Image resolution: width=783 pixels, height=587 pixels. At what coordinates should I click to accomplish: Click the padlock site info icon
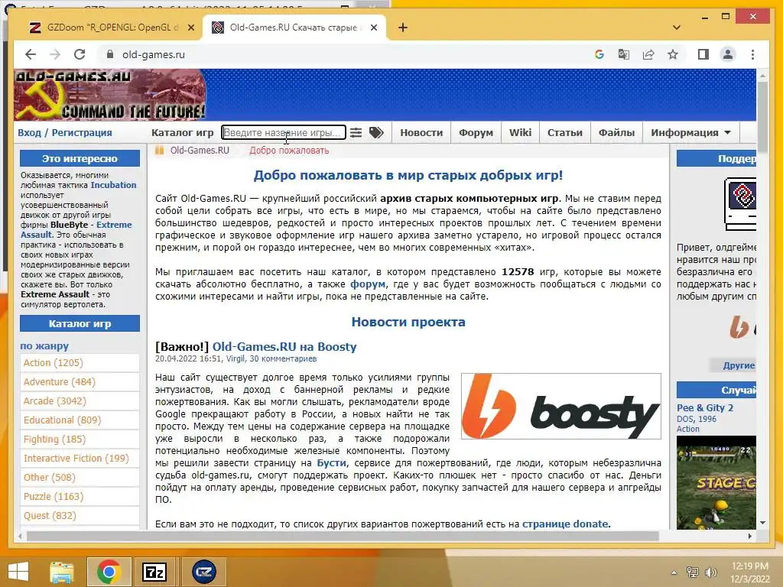(110, 54)
